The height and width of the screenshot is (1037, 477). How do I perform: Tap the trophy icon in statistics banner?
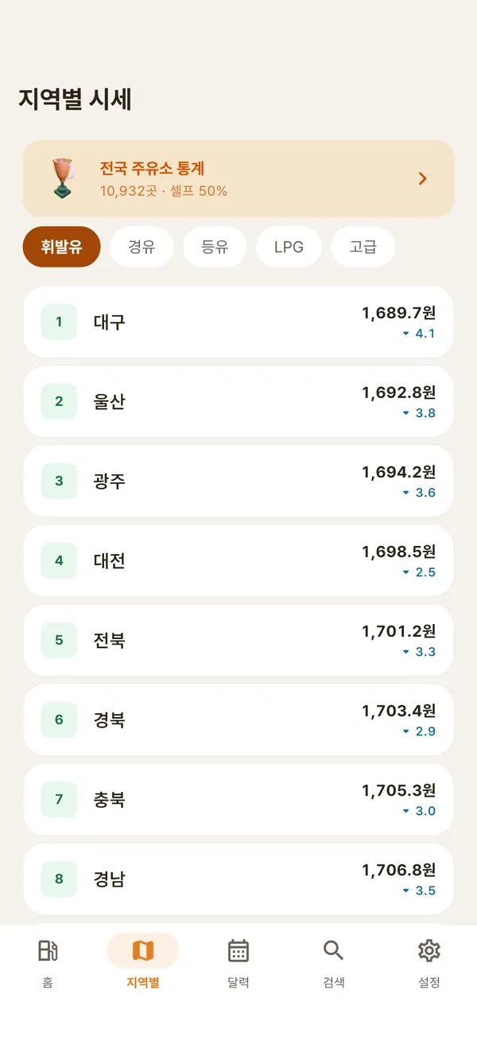click(x=62, y=178)
